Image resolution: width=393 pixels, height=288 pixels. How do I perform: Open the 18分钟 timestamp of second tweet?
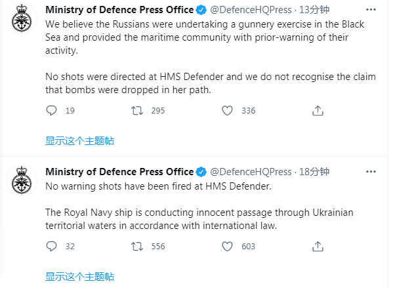314,172
